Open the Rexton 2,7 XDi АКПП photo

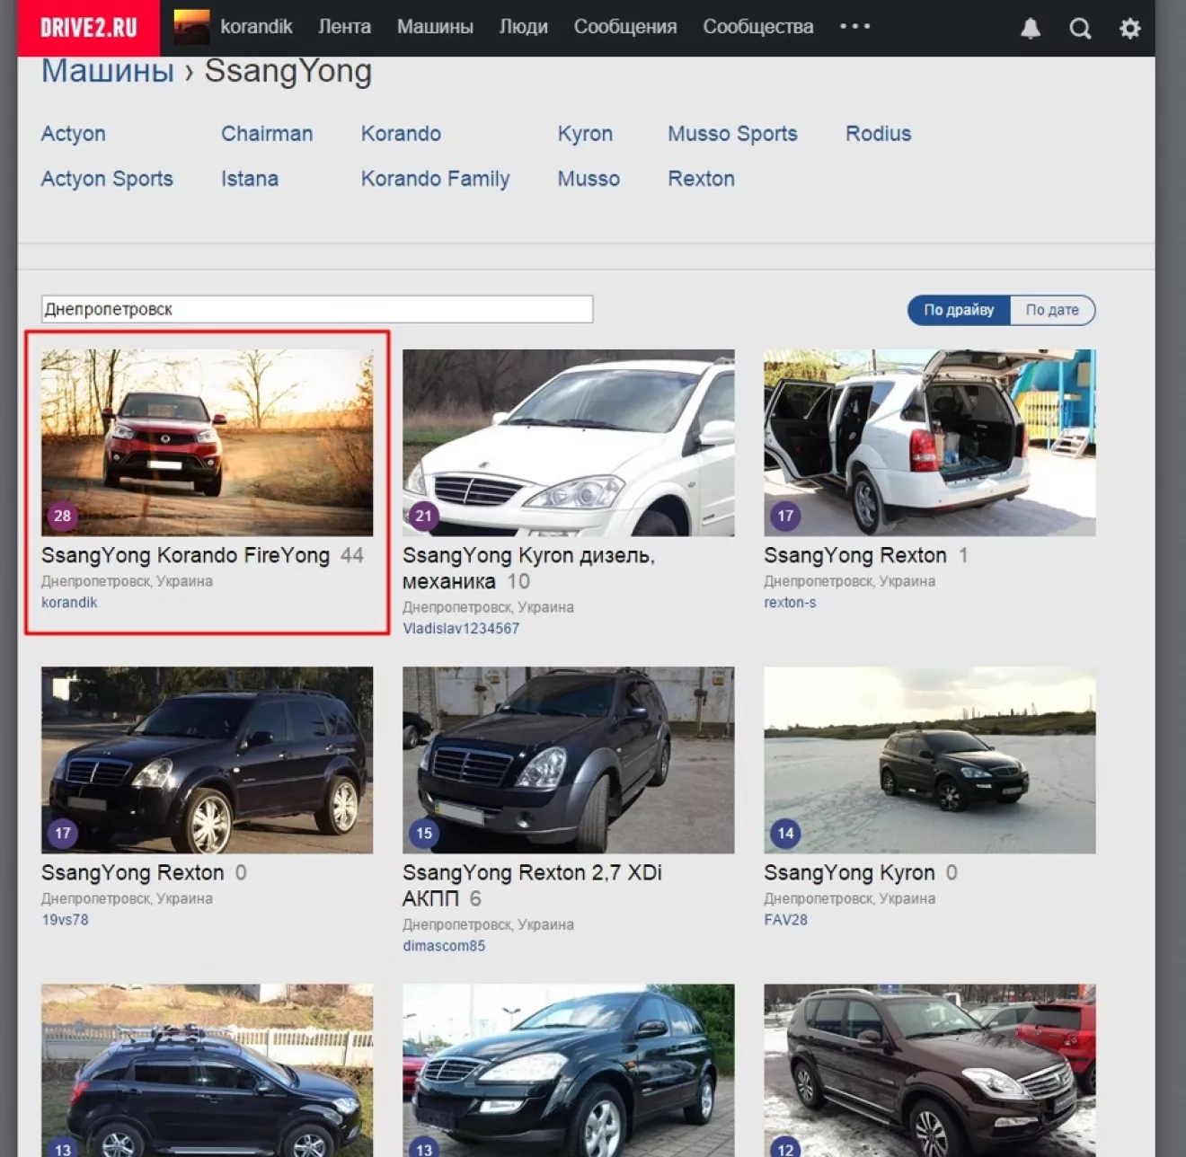pos(568,760)
